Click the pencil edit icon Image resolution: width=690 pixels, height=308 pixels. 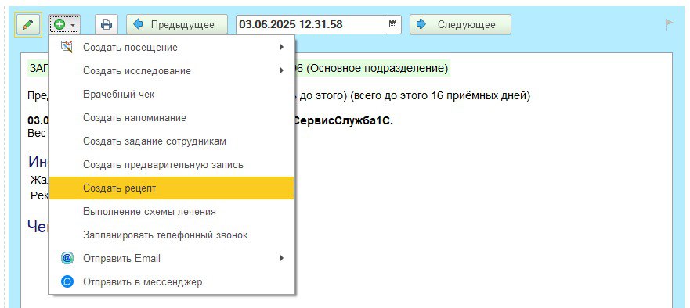[x=27, y=24]
